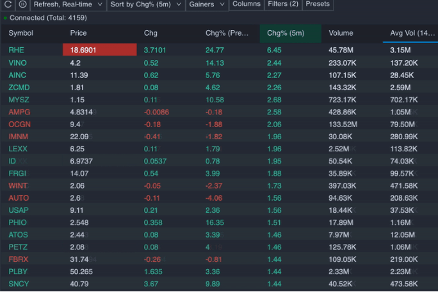Select the FBRX symbol
The width and height of the screenshot is (438, 292).
pos(18,259)
